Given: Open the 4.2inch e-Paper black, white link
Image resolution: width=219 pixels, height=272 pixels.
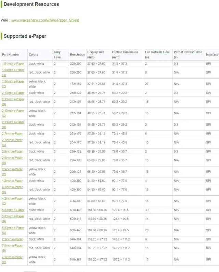Looking at the screenshot, I should (12, 181).
